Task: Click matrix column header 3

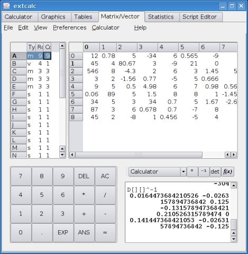Action: [x=148, y=47]
